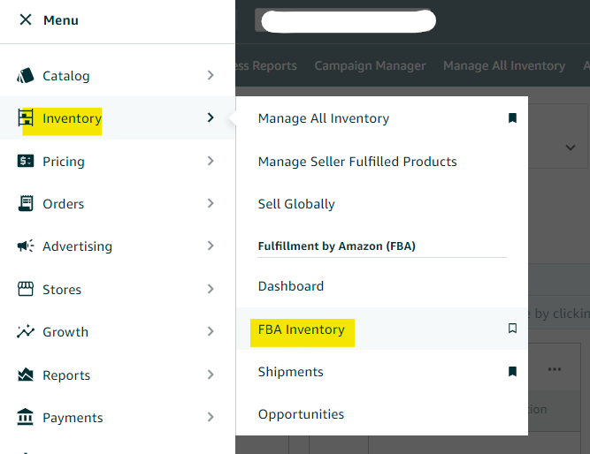Click the Advertising megaphone icon

pyautogui.click(x=26, y=246)
